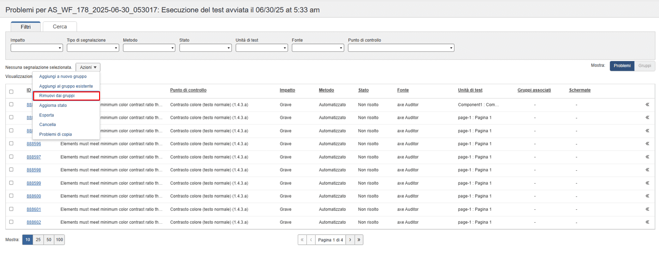The image size is (659, 255).
Task: Expand row details for issue 888599
Action: pos(647,183)
